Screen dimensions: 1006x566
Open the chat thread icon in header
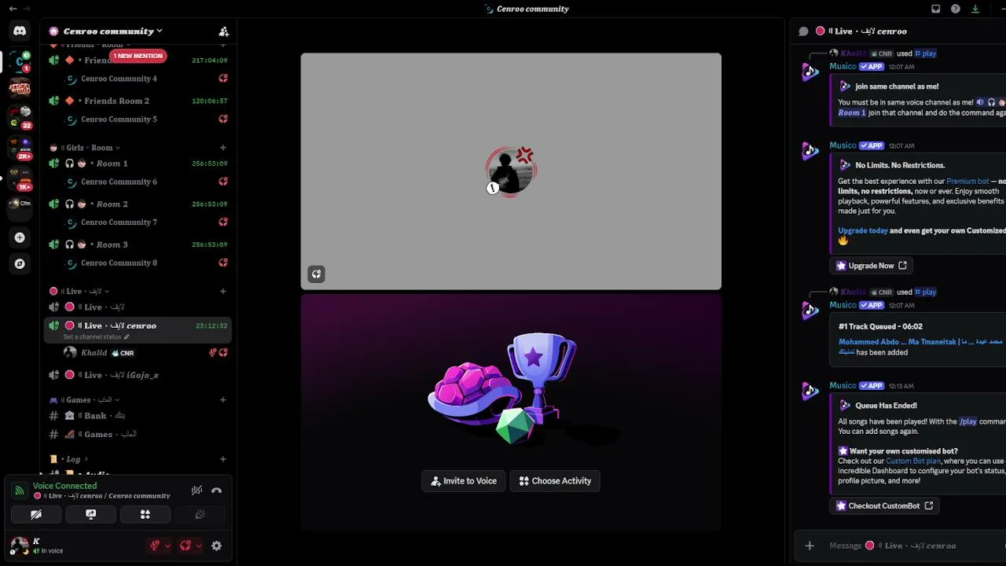pos(803,31)
